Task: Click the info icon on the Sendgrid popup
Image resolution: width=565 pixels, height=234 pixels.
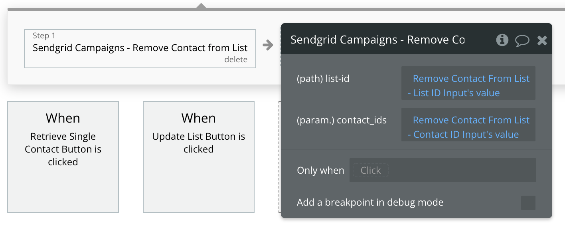Action: click(502, 40)
